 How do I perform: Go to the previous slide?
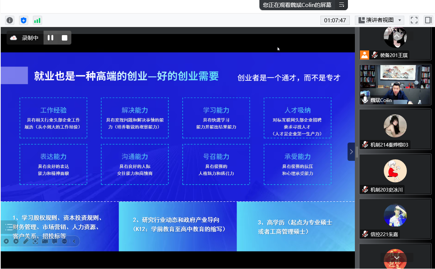(x=6, y=241)
